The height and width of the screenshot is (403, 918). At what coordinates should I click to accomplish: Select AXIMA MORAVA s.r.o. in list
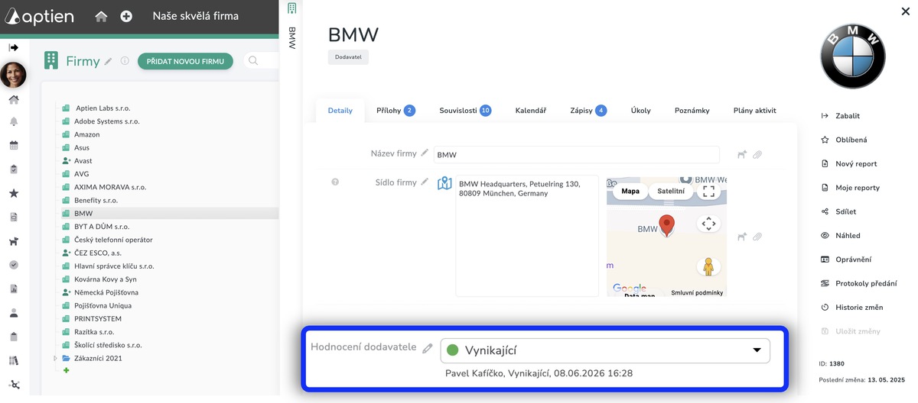109,187
